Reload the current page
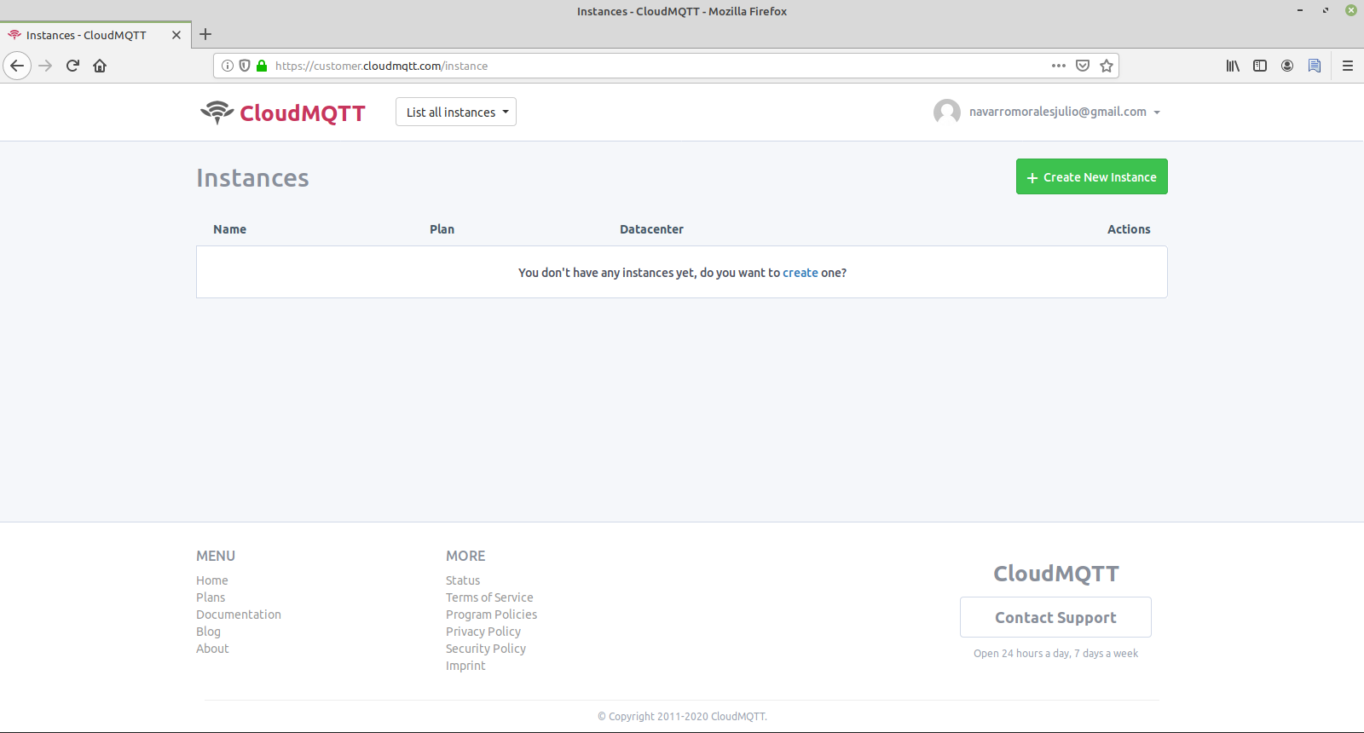Viewport: 1364px width, 733px height. (x=72, y=66)
